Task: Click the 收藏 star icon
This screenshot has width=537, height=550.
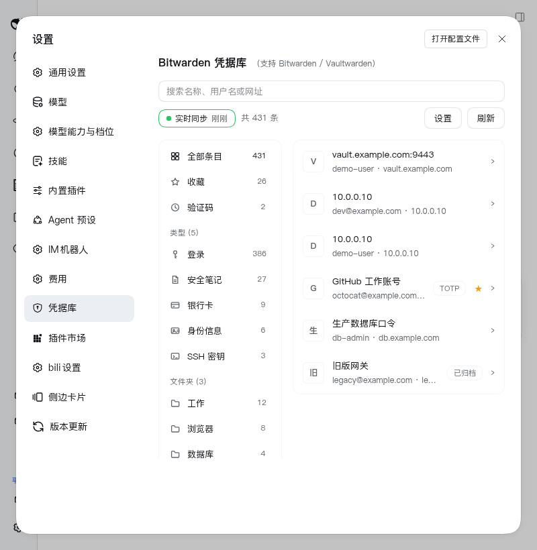Action: pyautogui.click(x=175, y=182)
